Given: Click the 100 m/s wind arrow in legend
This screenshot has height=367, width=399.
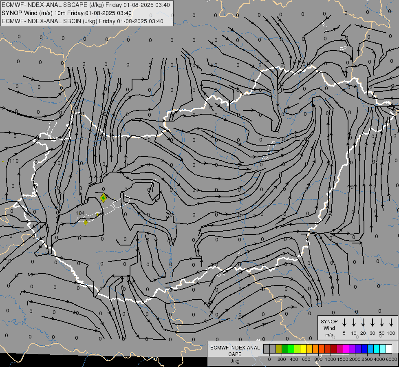Looking at the screenshot, I should [x=391, y=322].
